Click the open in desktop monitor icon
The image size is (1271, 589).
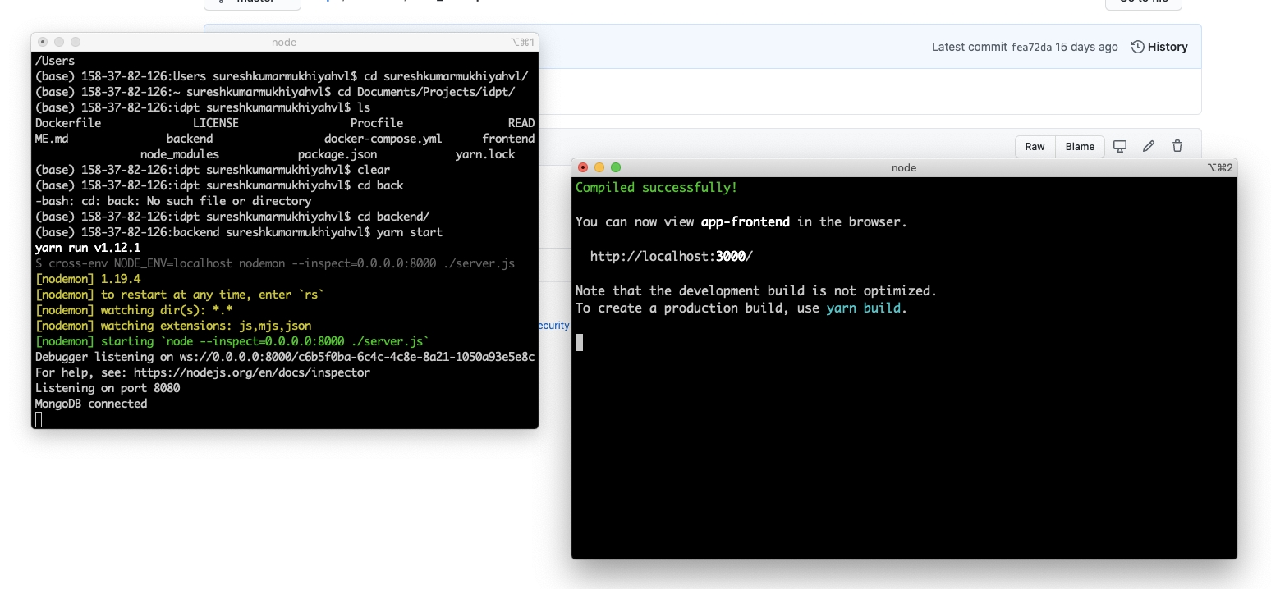[1120, 147]
